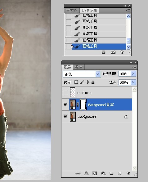The image size is (148, 182).
Task: Switch to the 直方图 tab
Action: pos(72,11)
